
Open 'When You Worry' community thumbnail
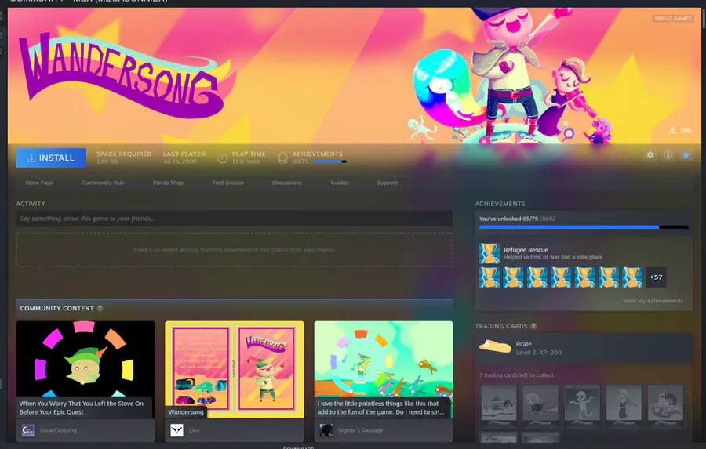[85, 369]
